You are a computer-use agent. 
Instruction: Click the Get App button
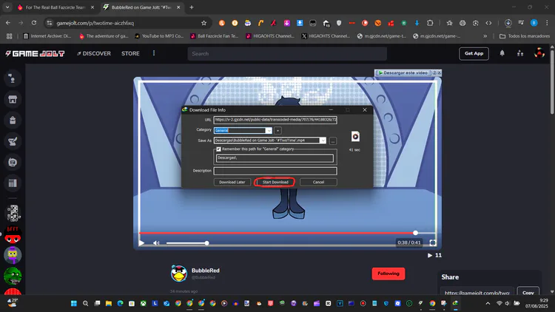[474, 53]
